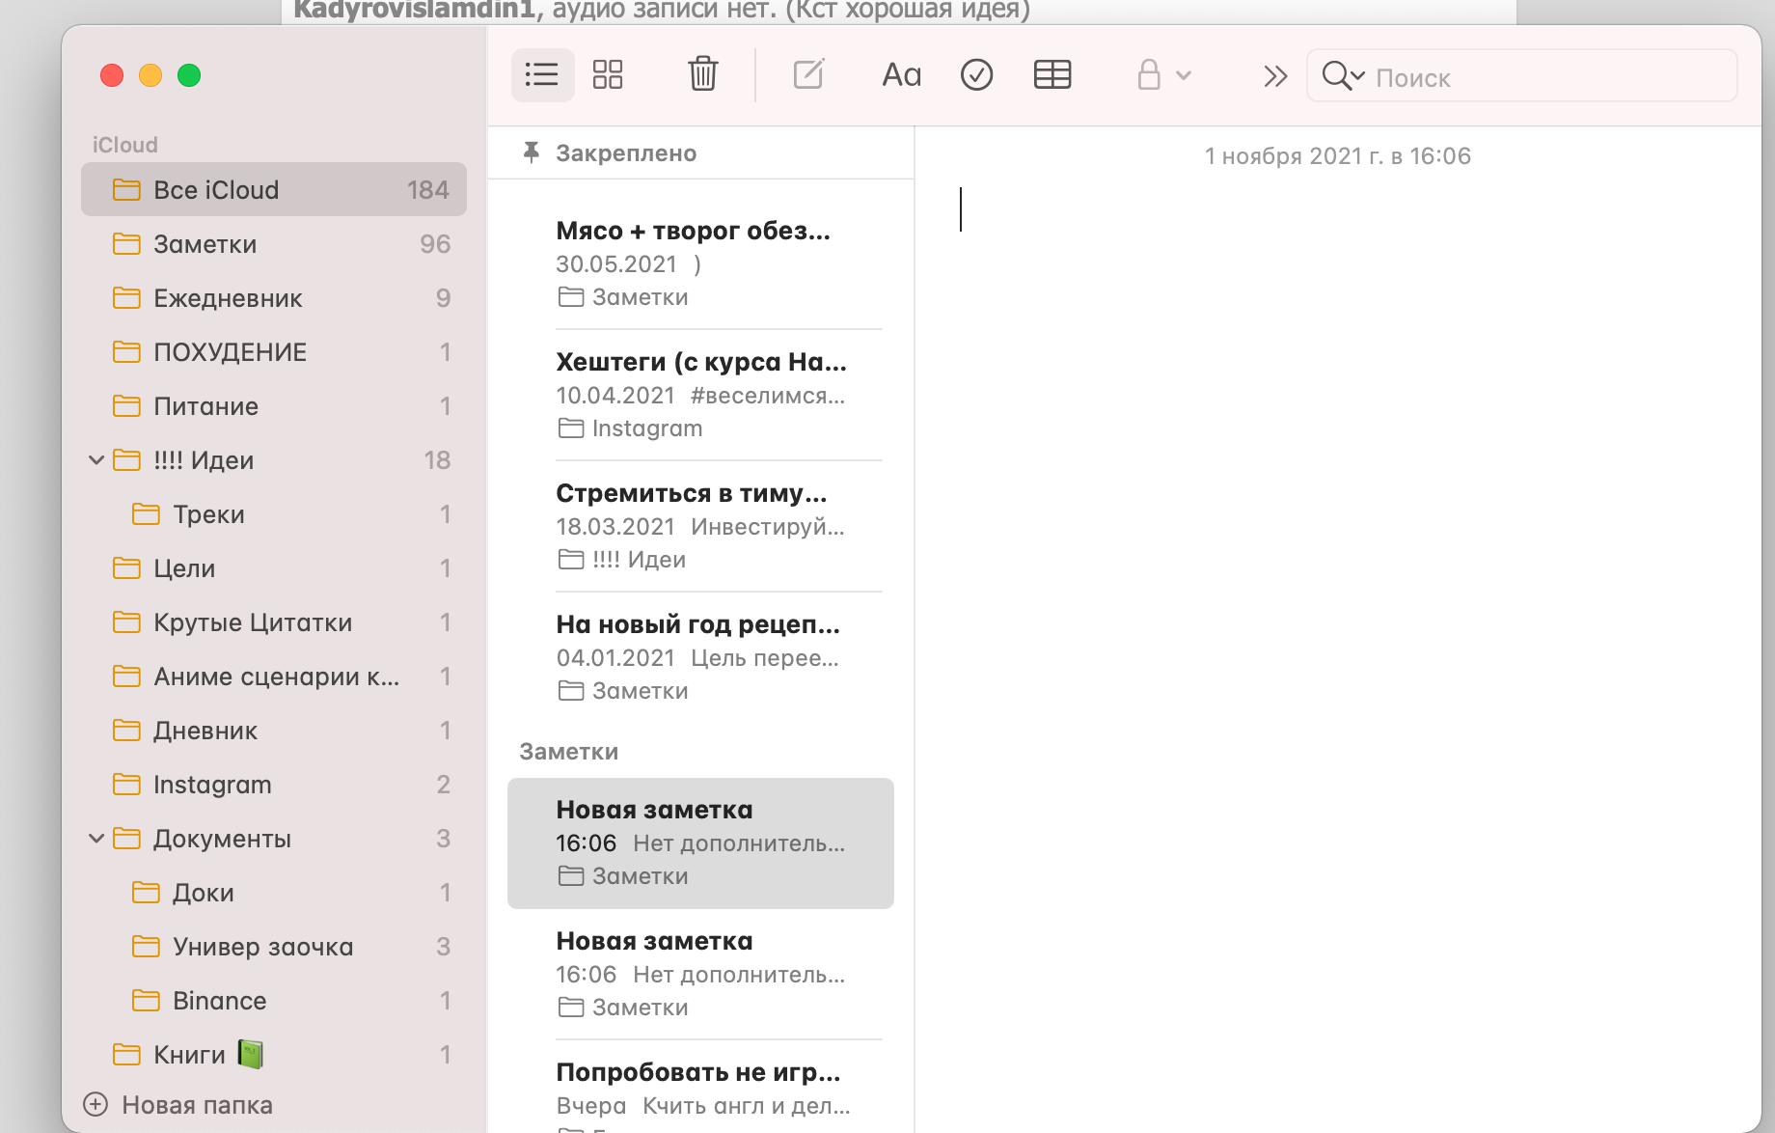Select the Binance subfolder
This screenshot has height=1133, width=1775.
click(x=219, y=1001)
